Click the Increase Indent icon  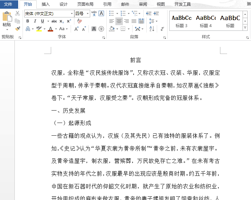coord(156,13)
